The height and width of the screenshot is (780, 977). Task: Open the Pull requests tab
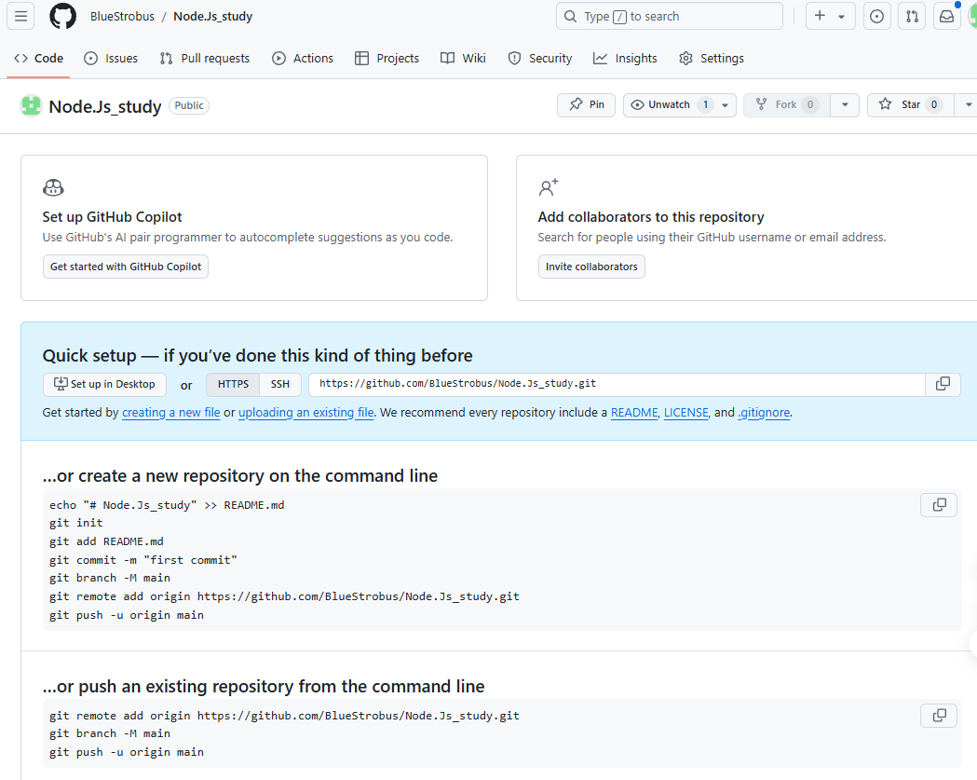point(204,58)
